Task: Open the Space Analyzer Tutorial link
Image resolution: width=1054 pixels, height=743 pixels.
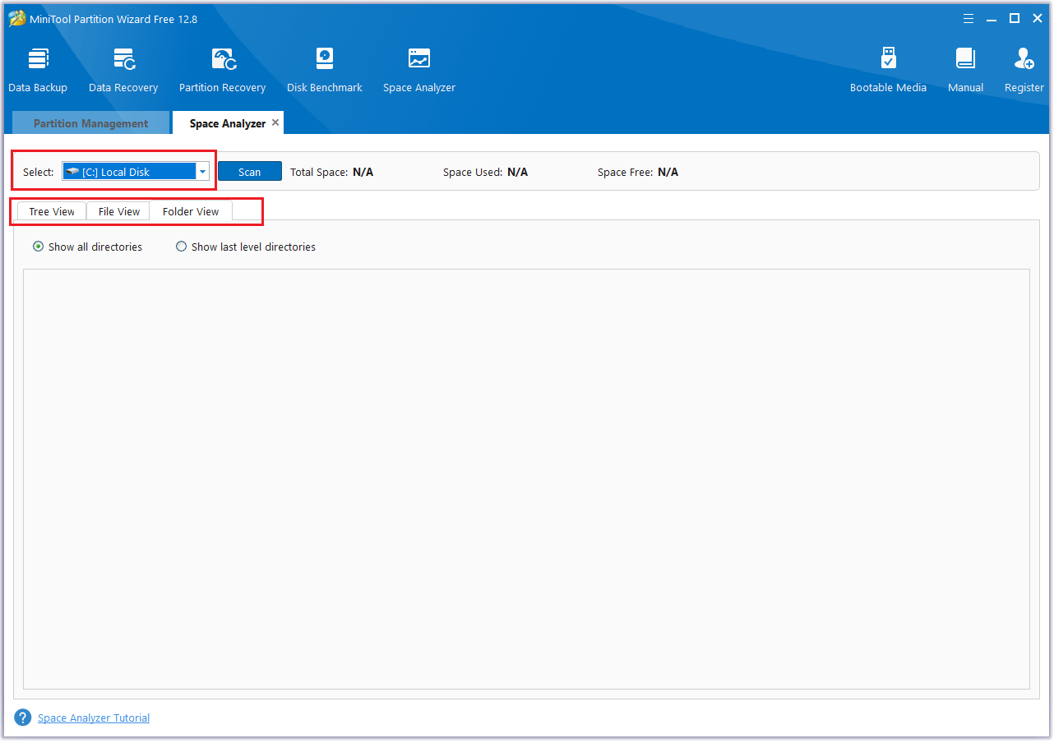Action: (94, 718)
